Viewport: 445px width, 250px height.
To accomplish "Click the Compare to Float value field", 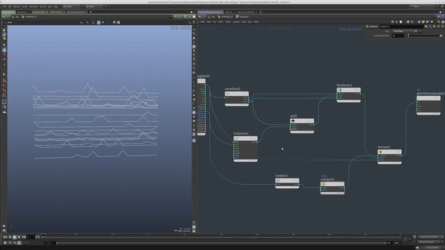I will coord(398,35).
